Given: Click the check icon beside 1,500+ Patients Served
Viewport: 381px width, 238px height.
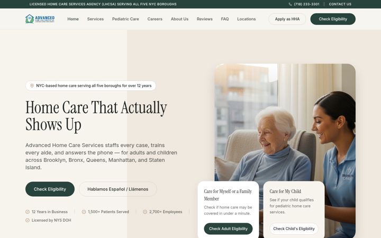Looking at the screenshot, I should pyautogui.click(x=84, y=212).
